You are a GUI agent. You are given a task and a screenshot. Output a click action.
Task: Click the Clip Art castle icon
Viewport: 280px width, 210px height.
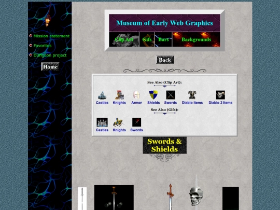[102, 95]
